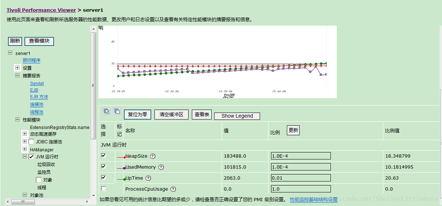The height and width of the screenshot is (206, 442).
Task: Open the Servlet summary report link
Action: tap(37, 84)
